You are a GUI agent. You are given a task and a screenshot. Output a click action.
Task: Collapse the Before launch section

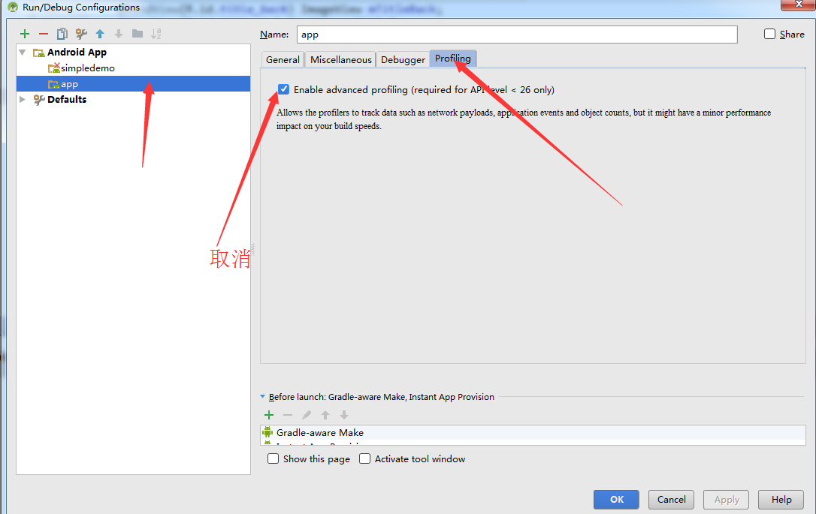click(264, 396)
